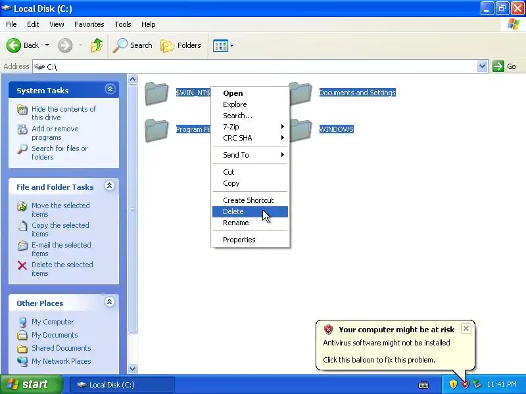Expand the 7-Zip submenu
The image size is (526, 394).
[x=251, y=127]
